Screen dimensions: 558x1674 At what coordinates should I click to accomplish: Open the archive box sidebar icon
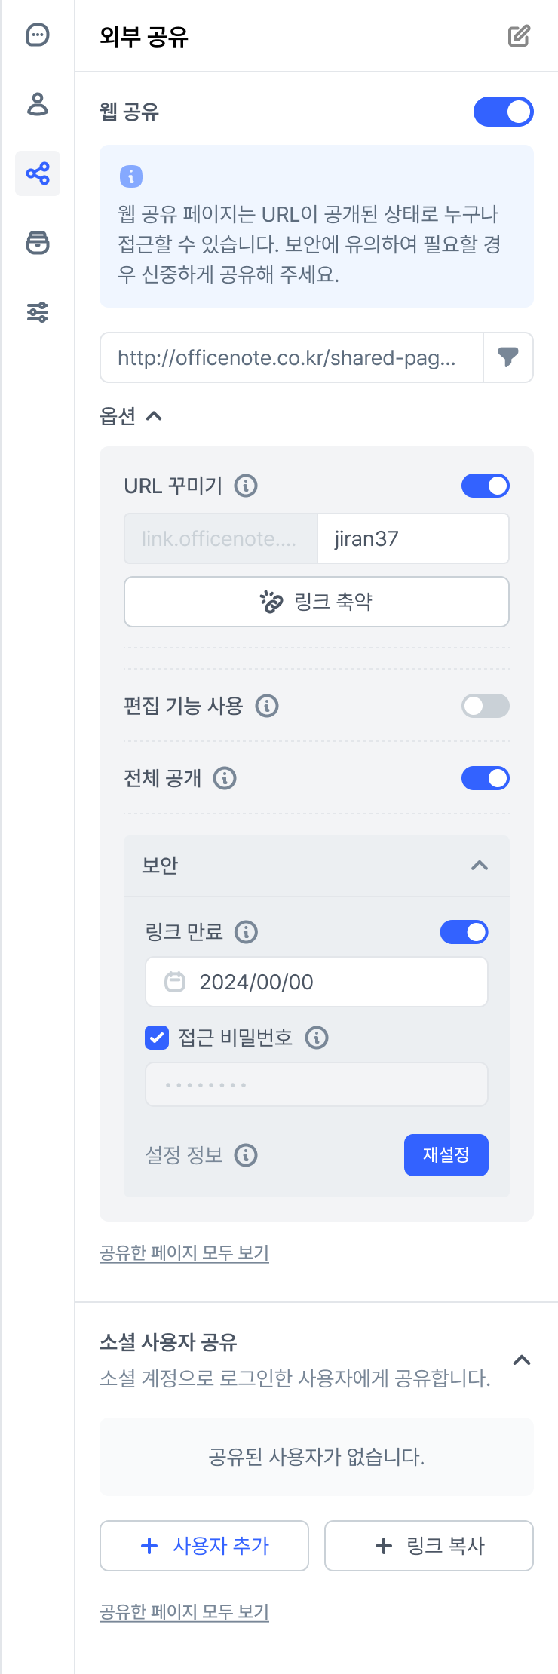pyautogui.click(x=38, y=243)
